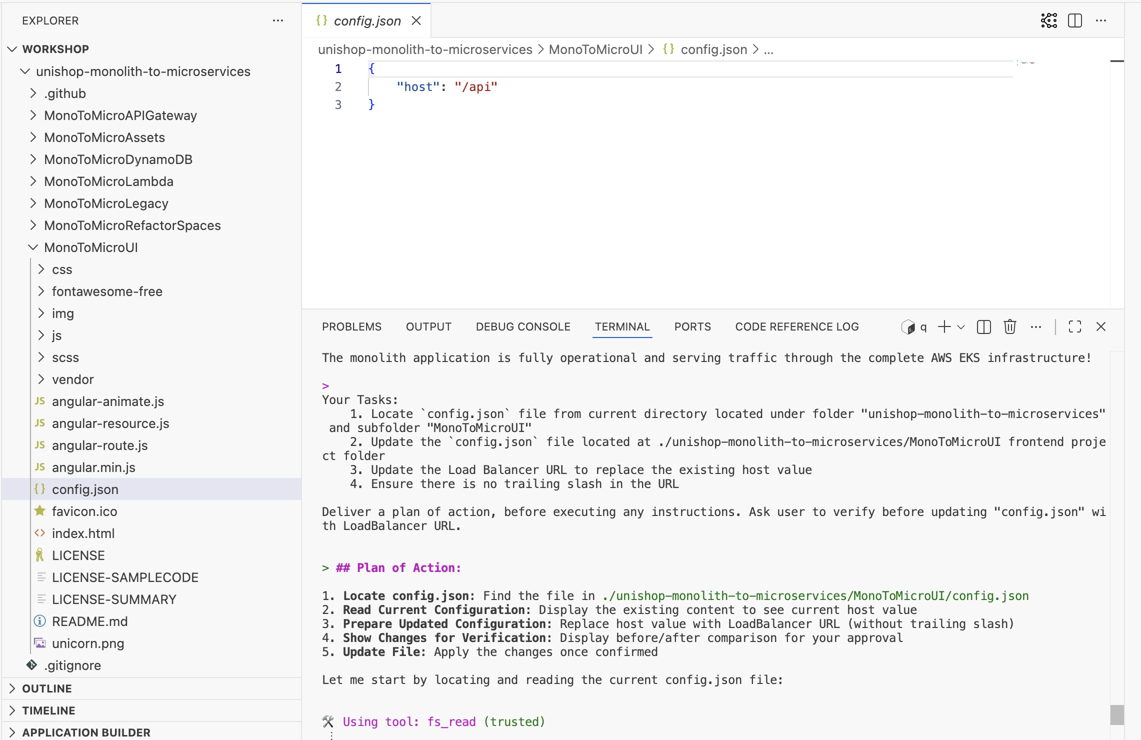Open the .gitignore file
Viewport: 1141px width, 740px height.
point(151,665)
